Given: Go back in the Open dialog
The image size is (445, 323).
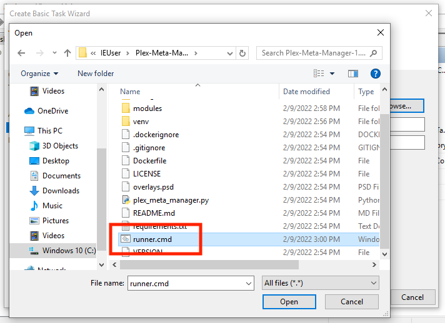Looking at the screenshot, I should pos(22,53).
